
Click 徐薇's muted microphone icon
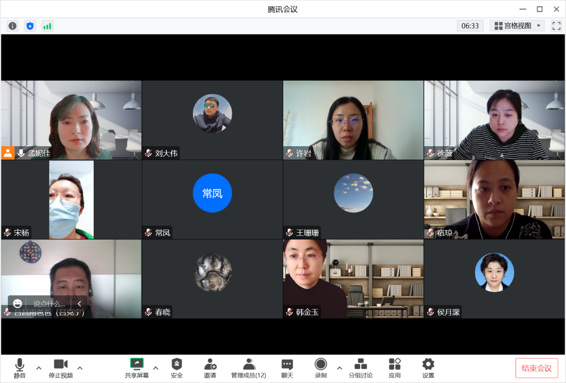pyautogui.click(x=430, y=153)
